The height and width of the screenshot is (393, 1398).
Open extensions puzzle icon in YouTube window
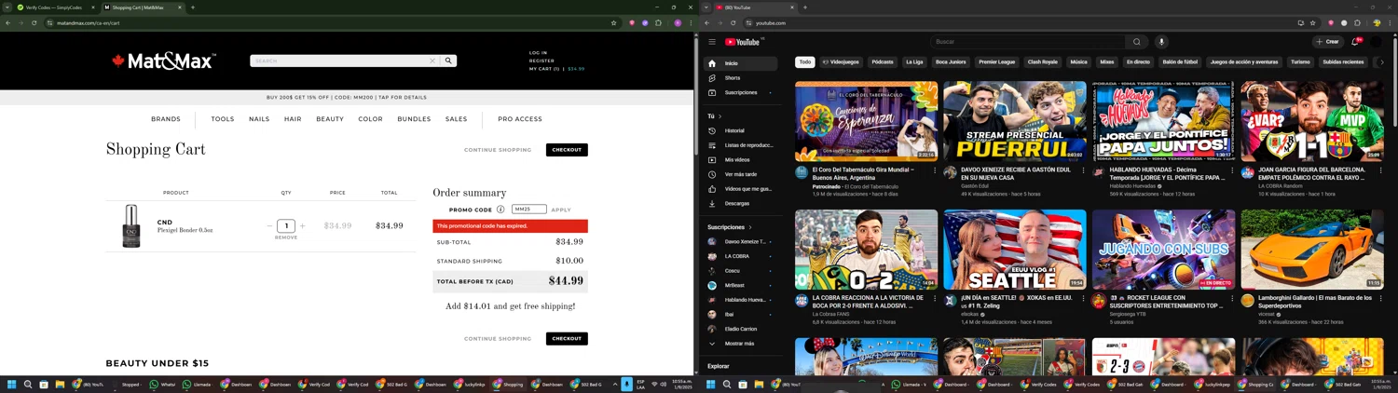point(1357,22)
